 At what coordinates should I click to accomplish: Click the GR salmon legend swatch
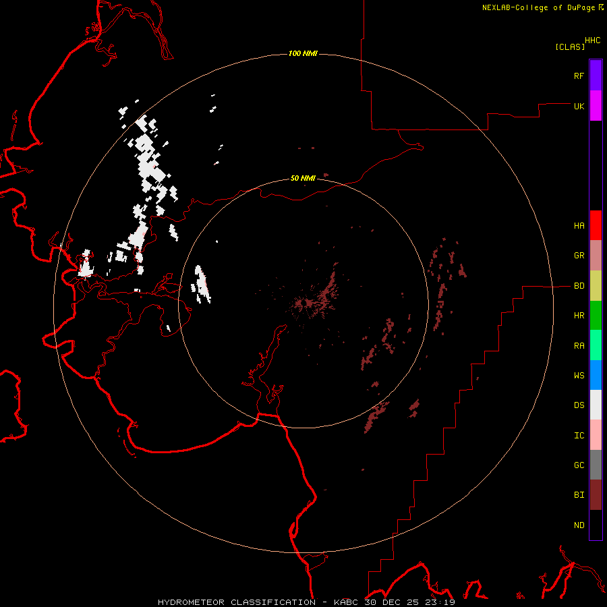click(596, 256)
